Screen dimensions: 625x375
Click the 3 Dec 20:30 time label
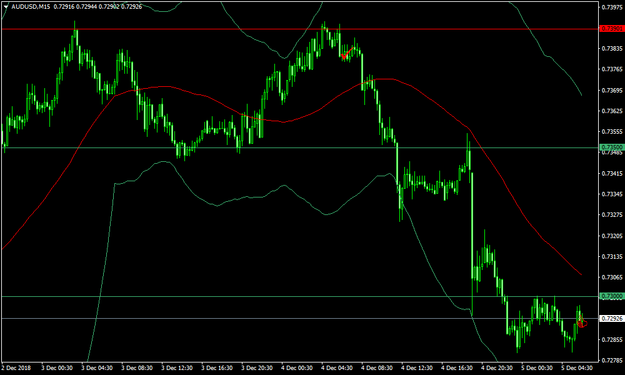tap(257, 368)
